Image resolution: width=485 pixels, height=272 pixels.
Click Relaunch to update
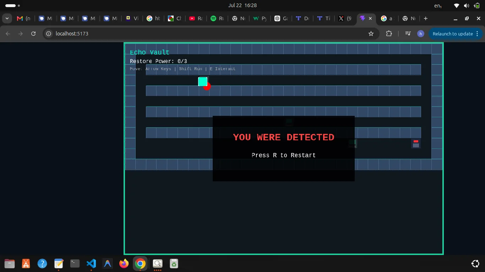pyautogui.click(x=452, y=34)
